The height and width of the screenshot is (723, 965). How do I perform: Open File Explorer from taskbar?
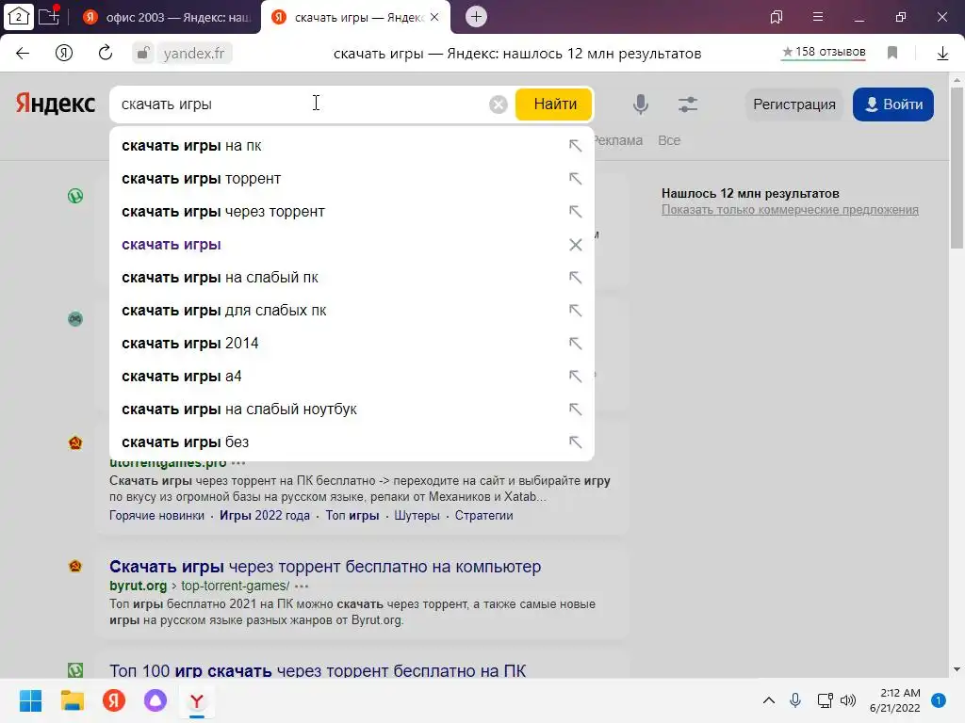point(72,700)
